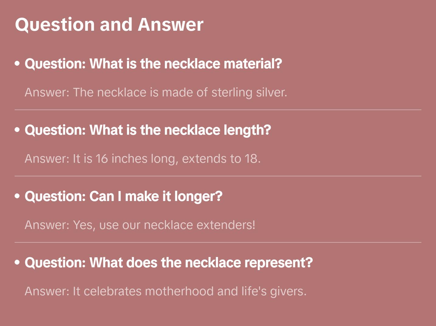Click the divider below the length answer
The width and height of the screenshot is (436, 326).
pos(218,176)
